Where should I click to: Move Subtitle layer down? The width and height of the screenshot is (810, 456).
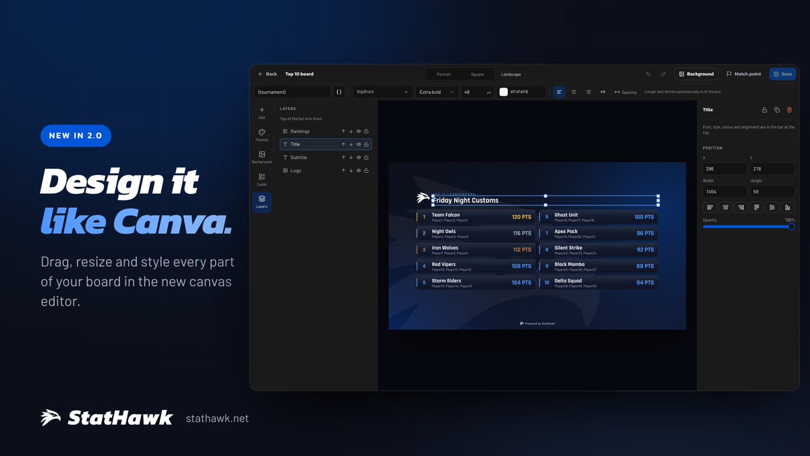click(351, 157)
